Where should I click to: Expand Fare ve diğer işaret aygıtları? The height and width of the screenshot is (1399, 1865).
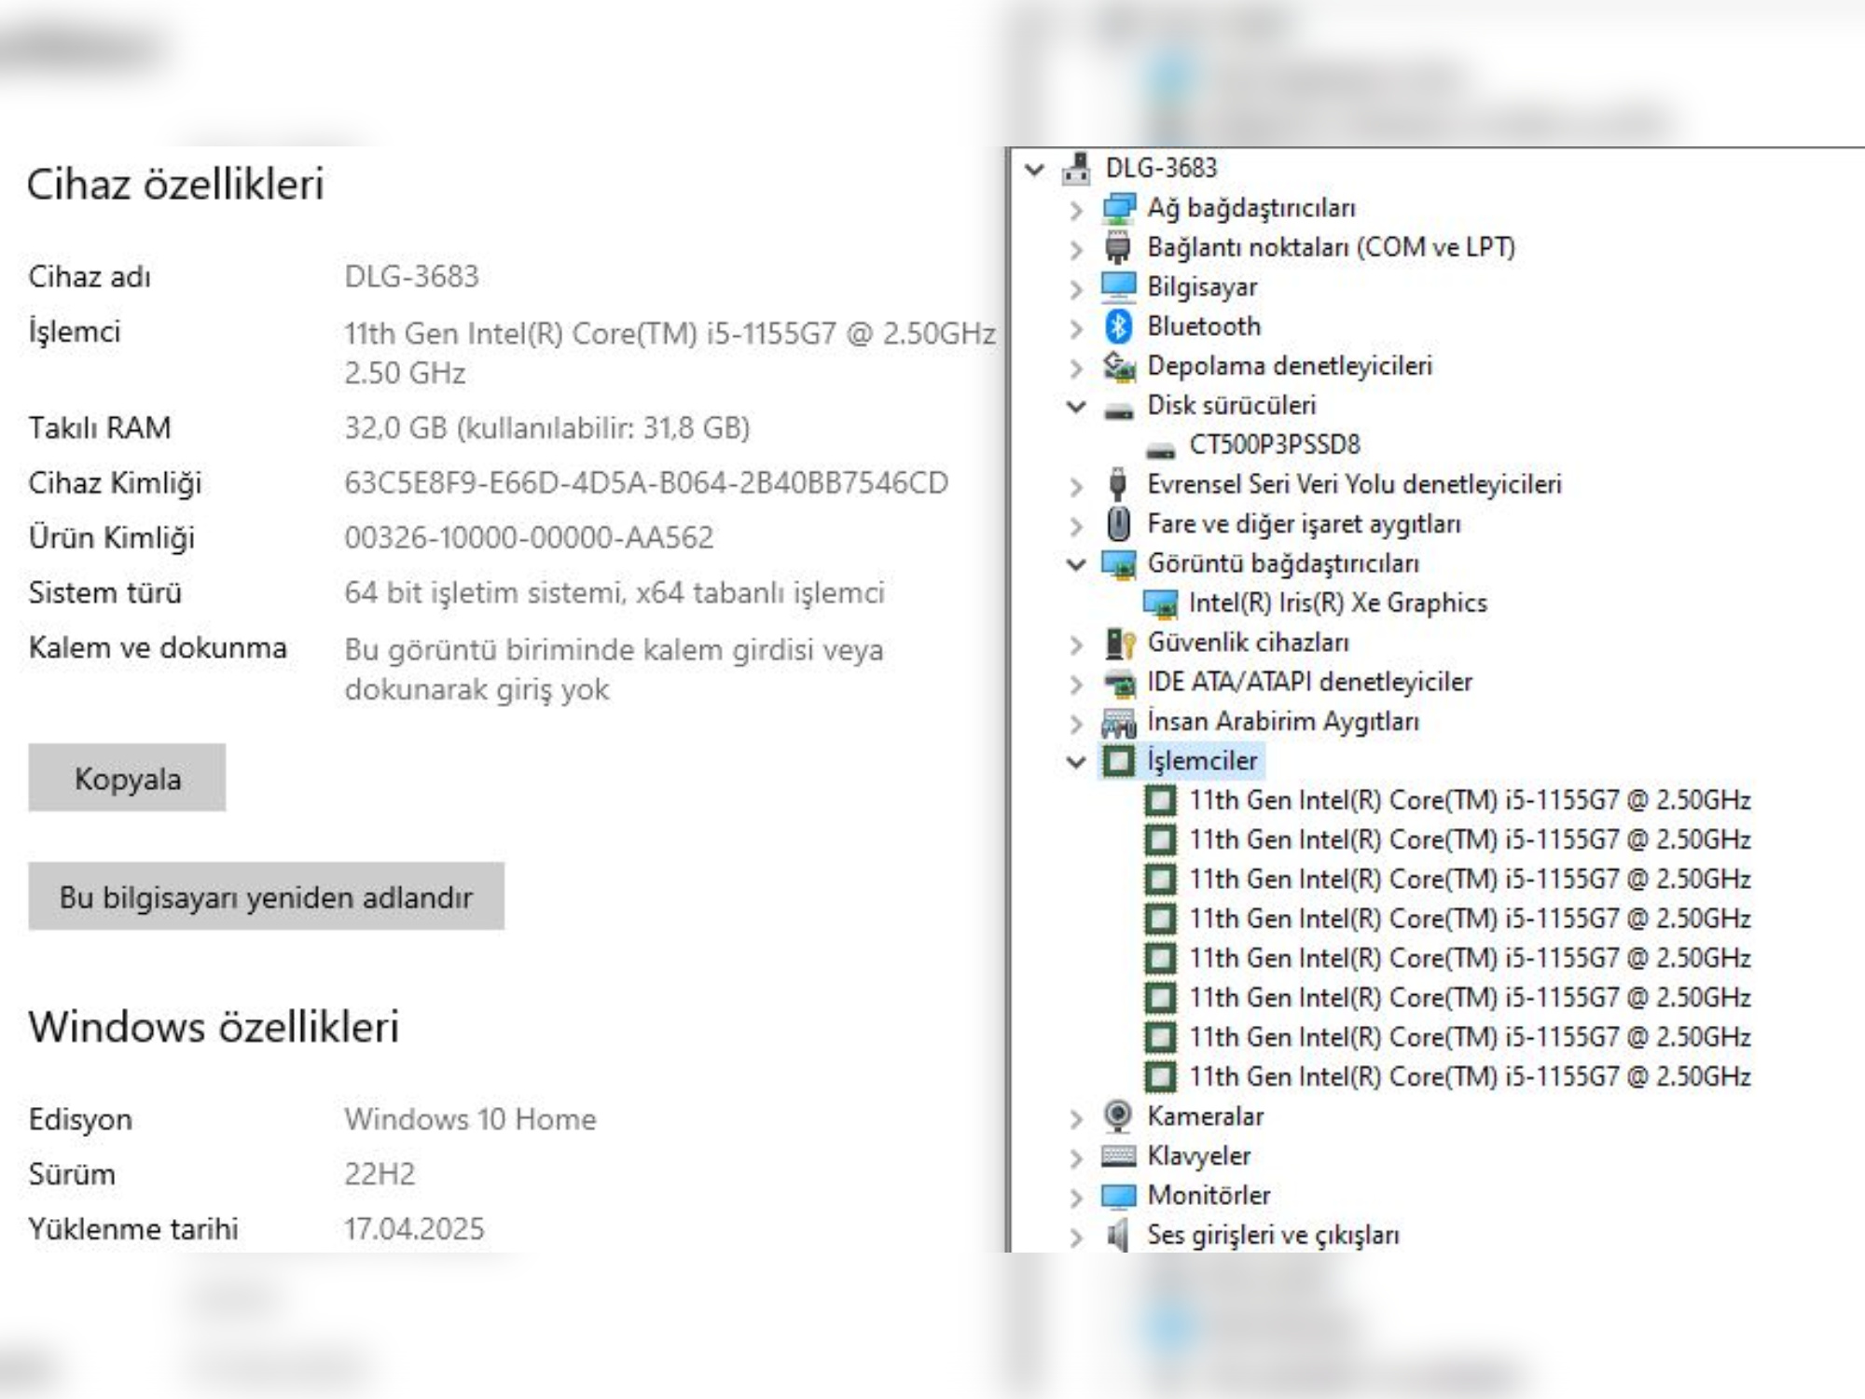click(1076, 525)
